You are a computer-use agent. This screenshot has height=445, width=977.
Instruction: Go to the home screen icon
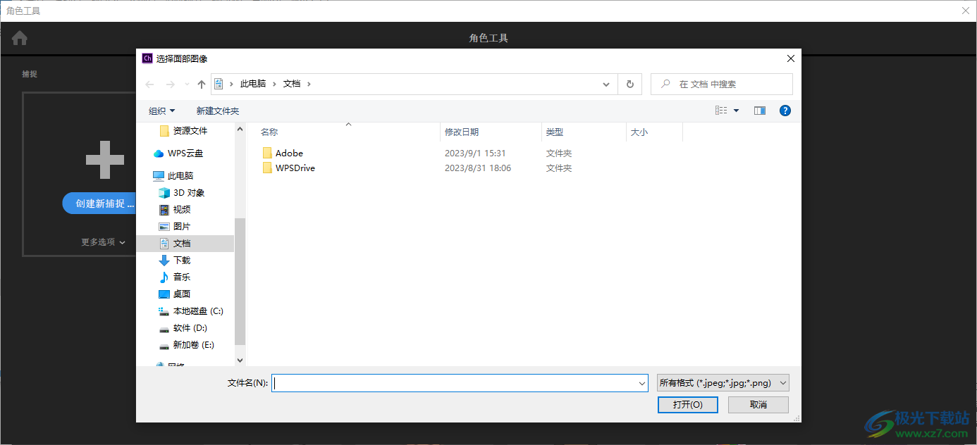click(20, 38)
